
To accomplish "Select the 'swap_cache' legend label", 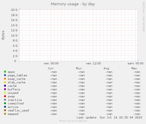I will 16,79.
